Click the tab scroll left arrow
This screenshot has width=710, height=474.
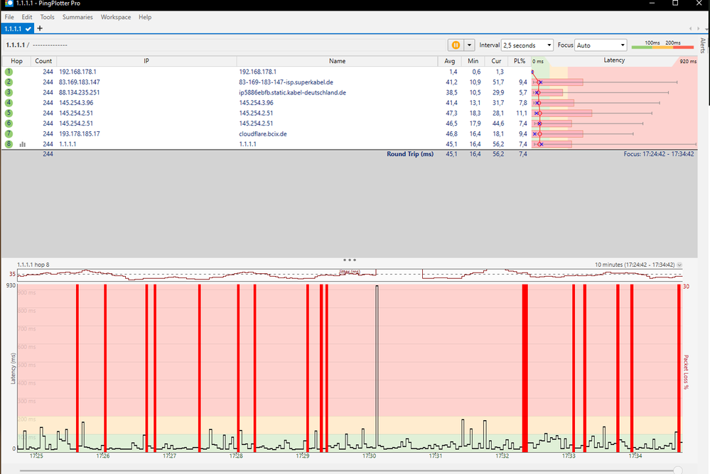[691, 28]
